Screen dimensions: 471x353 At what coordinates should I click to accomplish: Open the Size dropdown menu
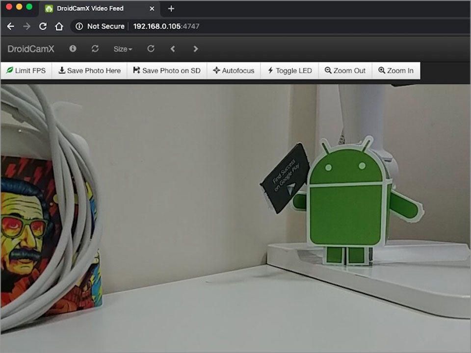coord(122,49)
